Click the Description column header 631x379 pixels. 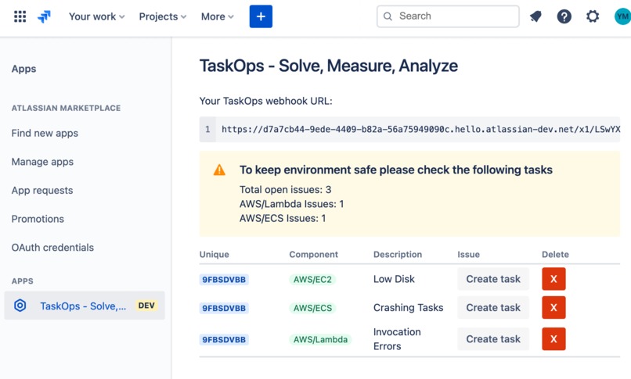(x=398, y=254)
